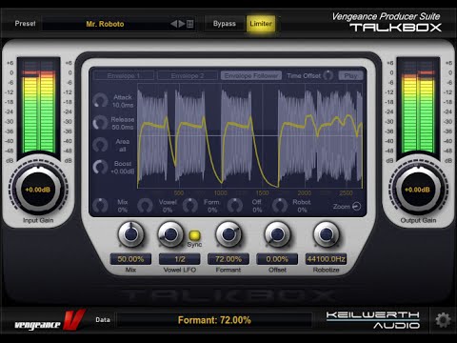
Task: Click the Offset 0.00% value field
Action: (x=277, y=259)
